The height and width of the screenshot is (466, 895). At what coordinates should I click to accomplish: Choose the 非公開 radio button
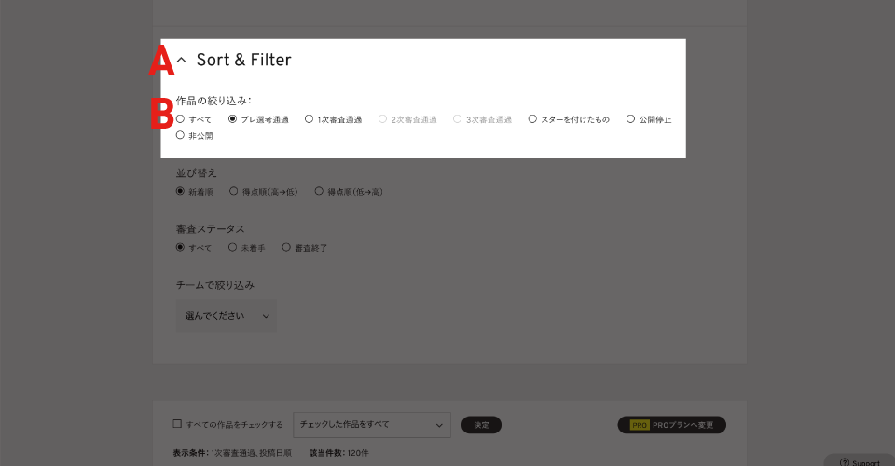point(180,135)
